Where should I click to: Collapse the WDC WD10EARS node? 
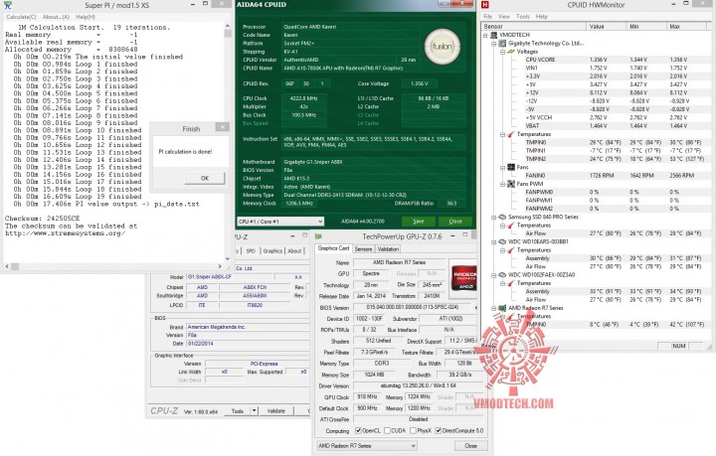(x=494, y=241)
